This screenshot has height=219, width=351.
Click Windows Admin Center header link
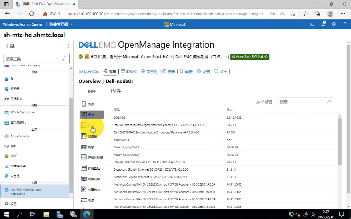click(x=23, y=24)
